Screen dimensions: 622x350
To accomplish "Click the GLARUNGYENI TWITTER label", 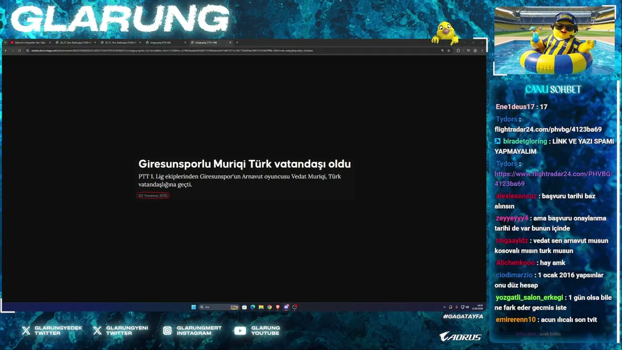I will (x=127, y=331).
